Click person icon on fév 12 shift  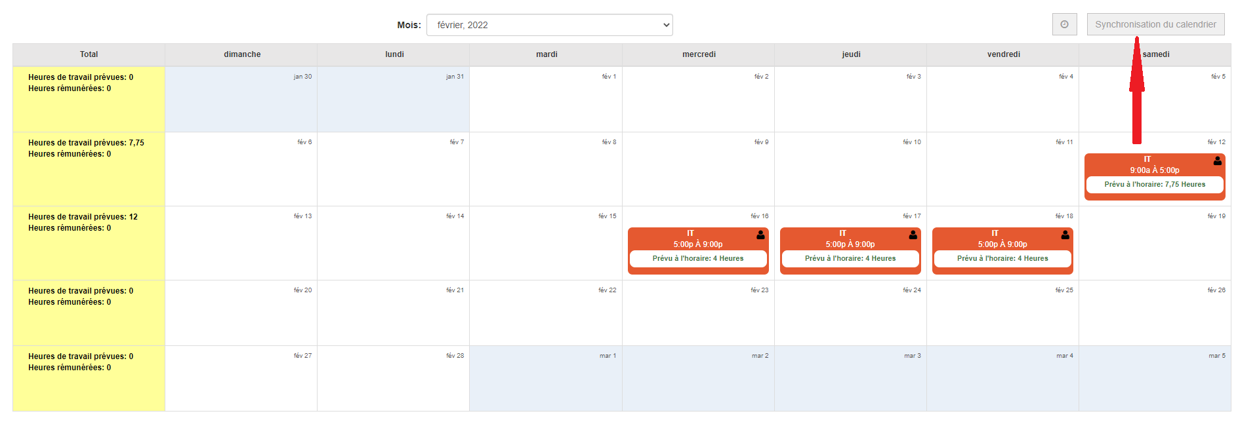(x=1217, y=161)
